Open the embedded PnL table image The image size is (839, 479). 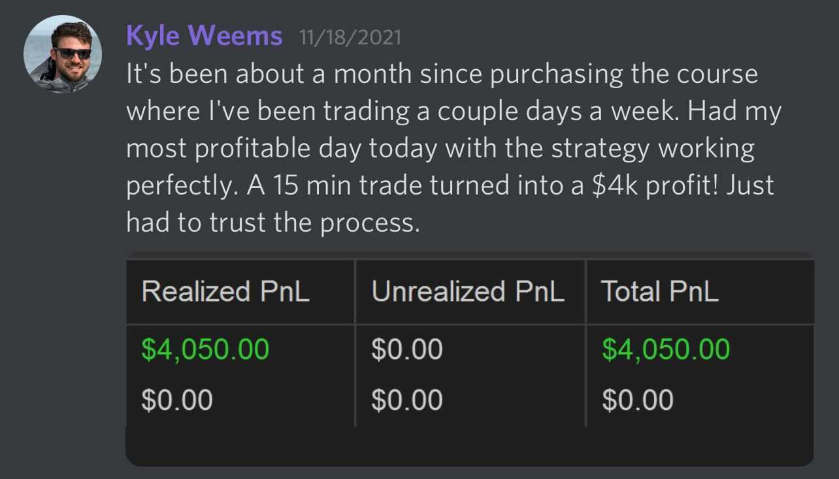(x=469, y=358)
